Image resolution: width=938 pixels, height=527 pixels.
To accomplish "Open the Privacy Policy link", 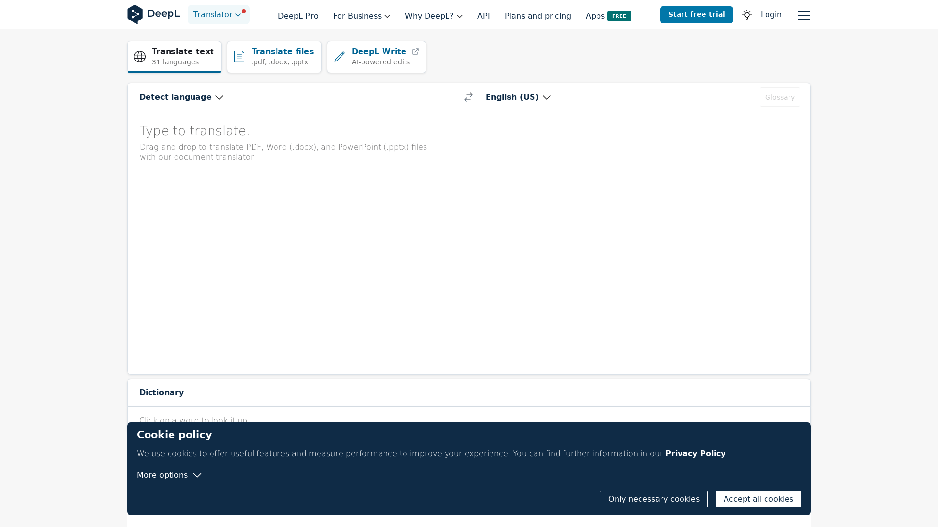I will 695,453.
